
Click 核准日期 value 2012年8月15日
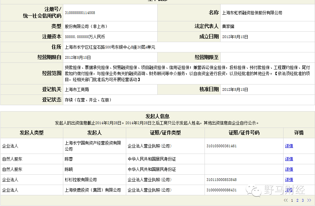pyautogui.click(x=235, y=89)
